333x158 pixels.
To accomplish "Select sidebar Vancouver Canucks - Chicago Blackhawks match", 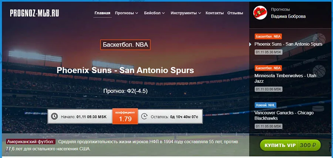I will [x=284, y=115].
